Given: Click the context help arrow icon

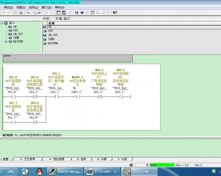Looking at the screenshot, I should (115, 13).
